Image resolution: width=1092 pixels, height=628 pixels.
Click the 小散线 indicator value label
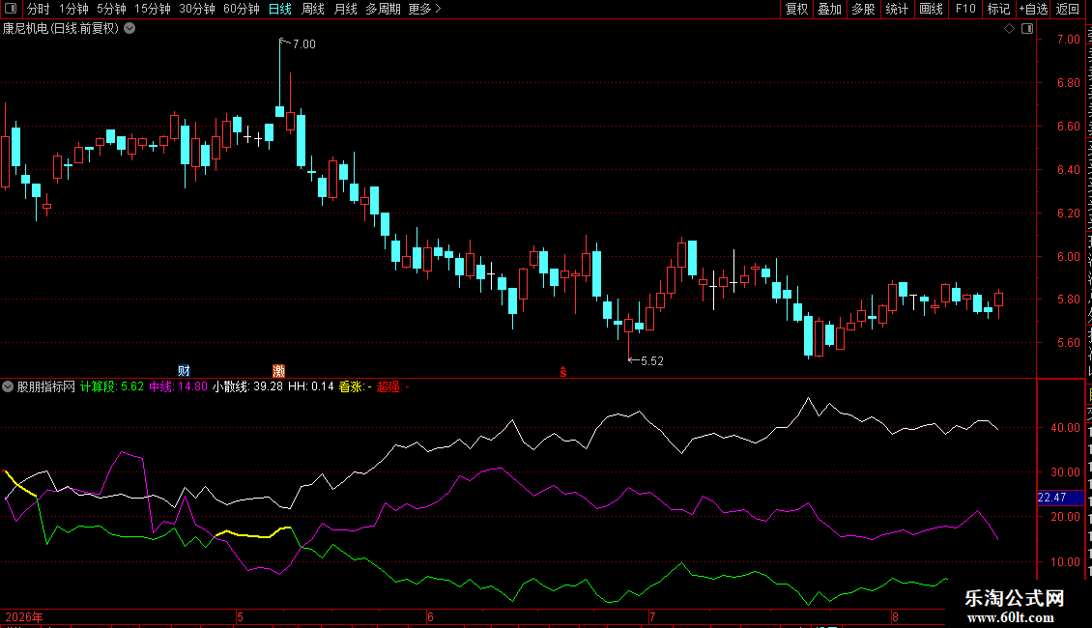(247, 386)
